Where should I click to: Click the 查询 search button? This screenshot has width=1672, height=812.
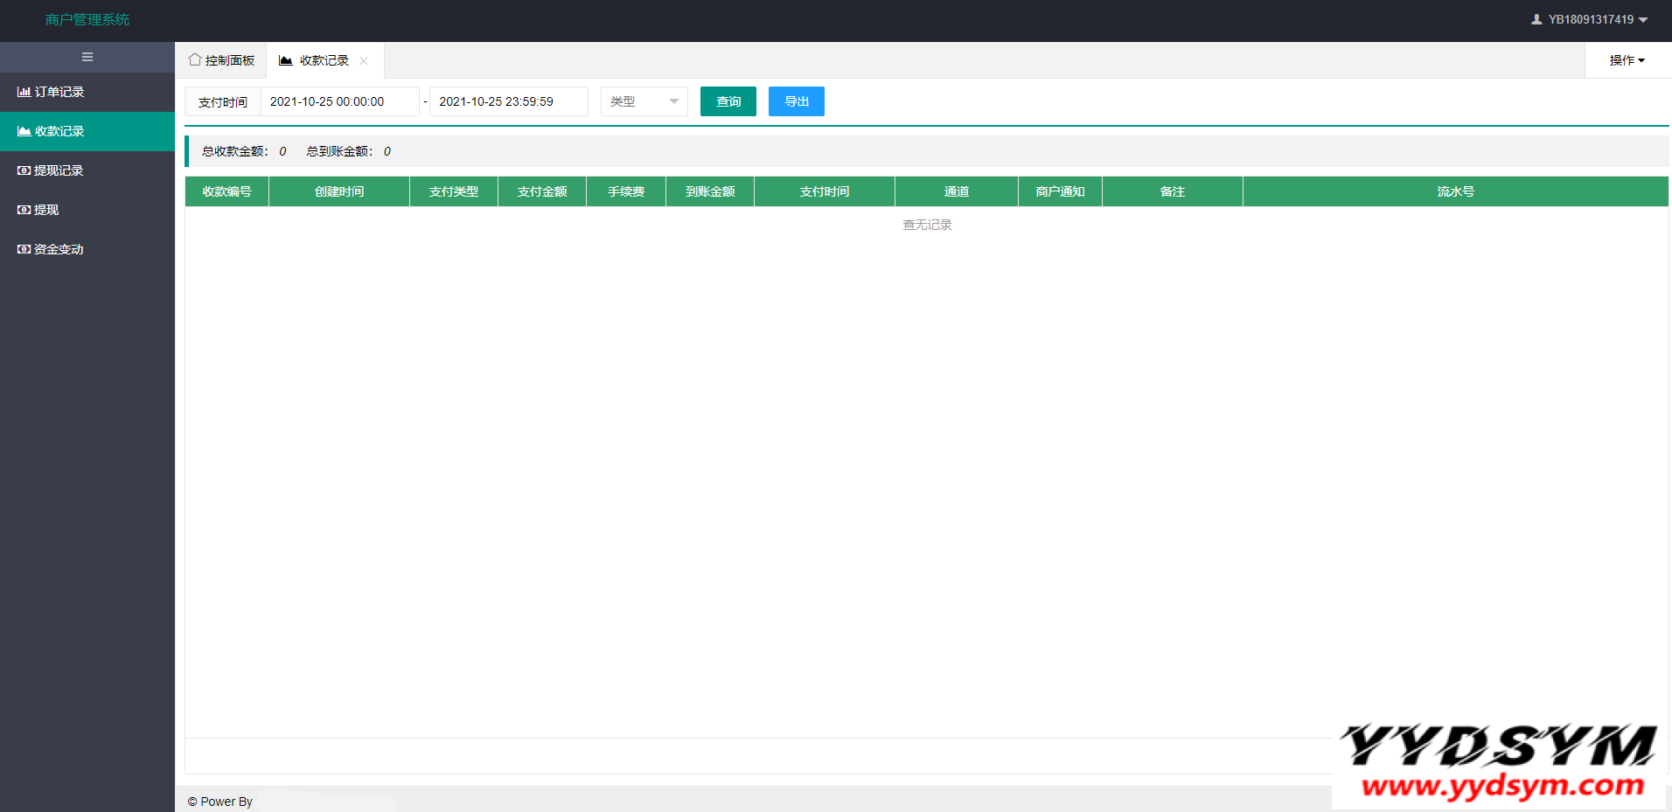click(x=728, y=101)
